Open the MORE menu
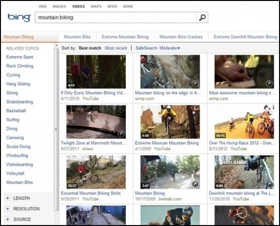The image size is (280, 226). tap(128, 6)
